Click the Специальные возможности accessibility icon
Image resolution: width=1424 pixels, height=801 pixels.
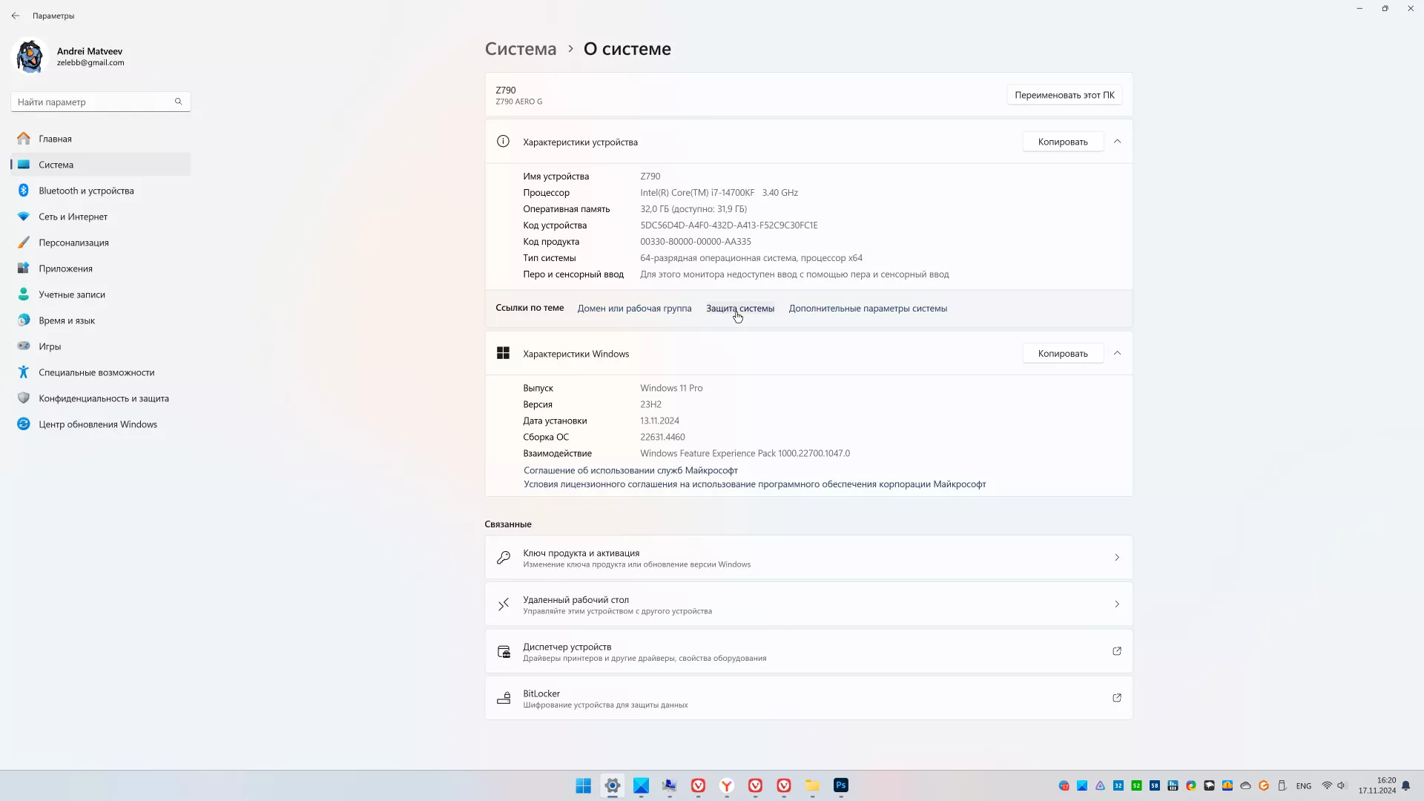24,372
